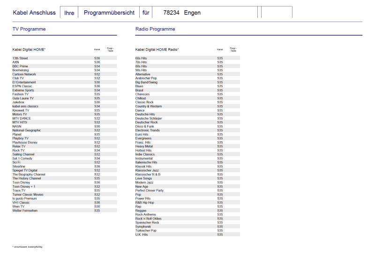Select 'Symphonik' radio row
The height and width of the screenshot is (265, 375).
click(187, 227)
